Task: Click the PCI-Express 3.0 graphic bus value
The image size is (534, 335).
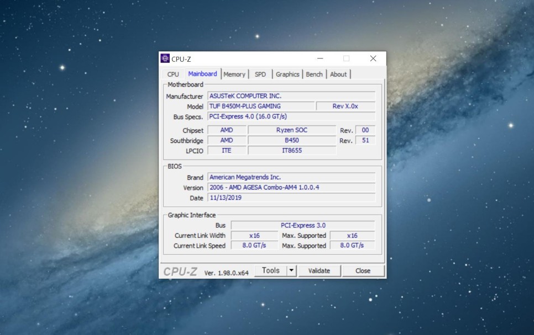Action: click(x=303, y=225)
